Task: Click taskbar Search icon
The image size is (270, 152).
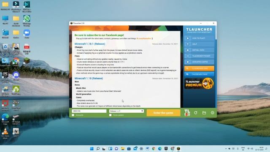Action: click(98, 149)
